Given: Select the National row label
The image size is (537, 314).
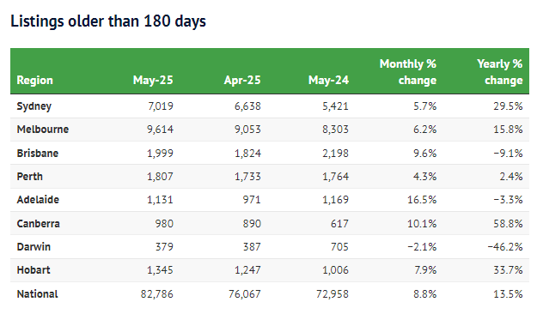Looking at the screenshot, I should click(37, 294).
